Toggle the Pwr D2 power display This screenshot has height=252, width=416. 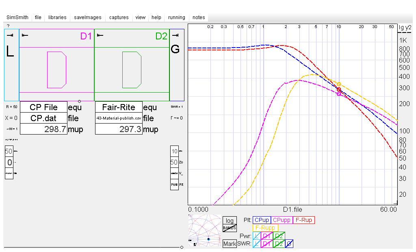point(279,236)
